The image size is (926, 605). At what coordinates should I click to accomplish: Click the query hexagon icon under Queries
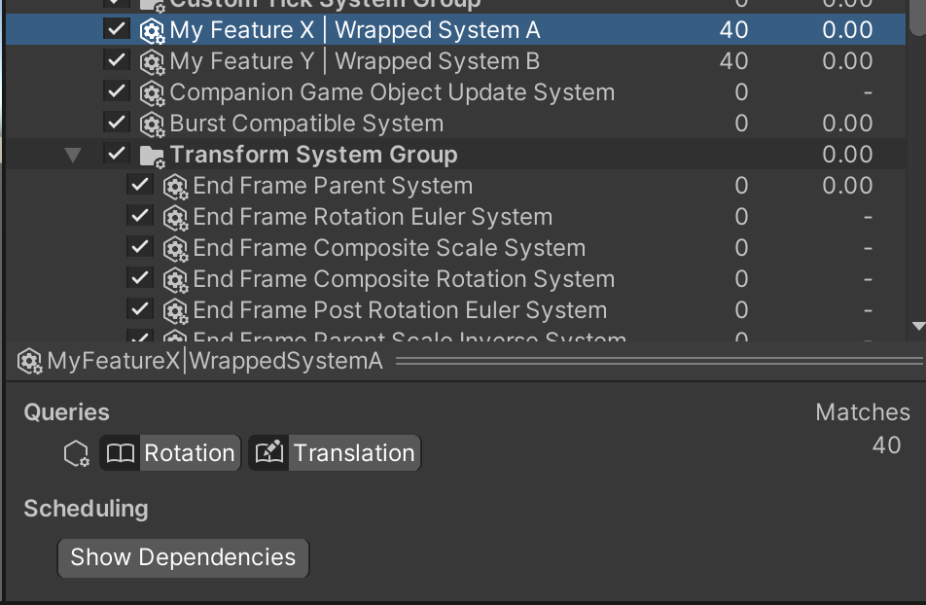[x=76, y=452]
